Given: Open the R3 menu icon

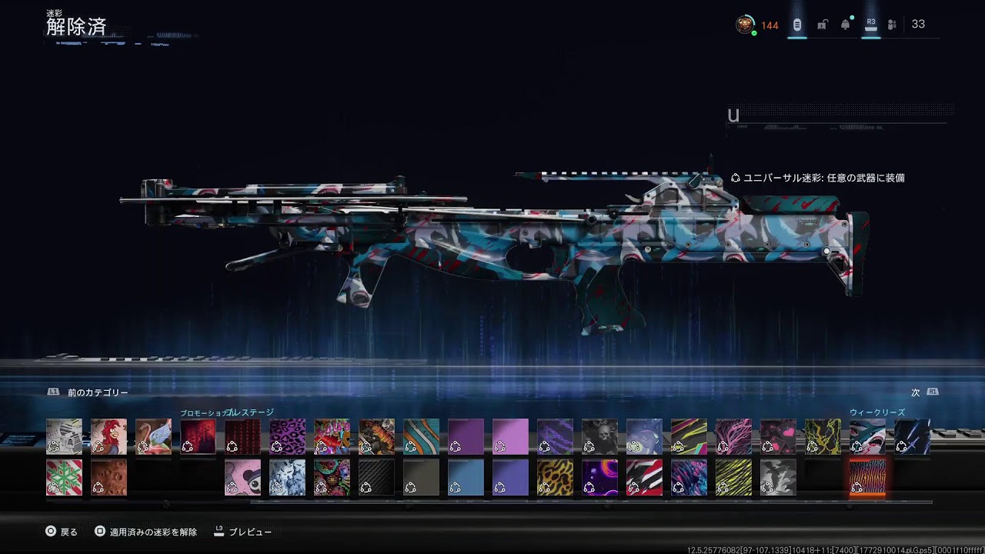Looking at the screenshot, I should click(871, 25).
